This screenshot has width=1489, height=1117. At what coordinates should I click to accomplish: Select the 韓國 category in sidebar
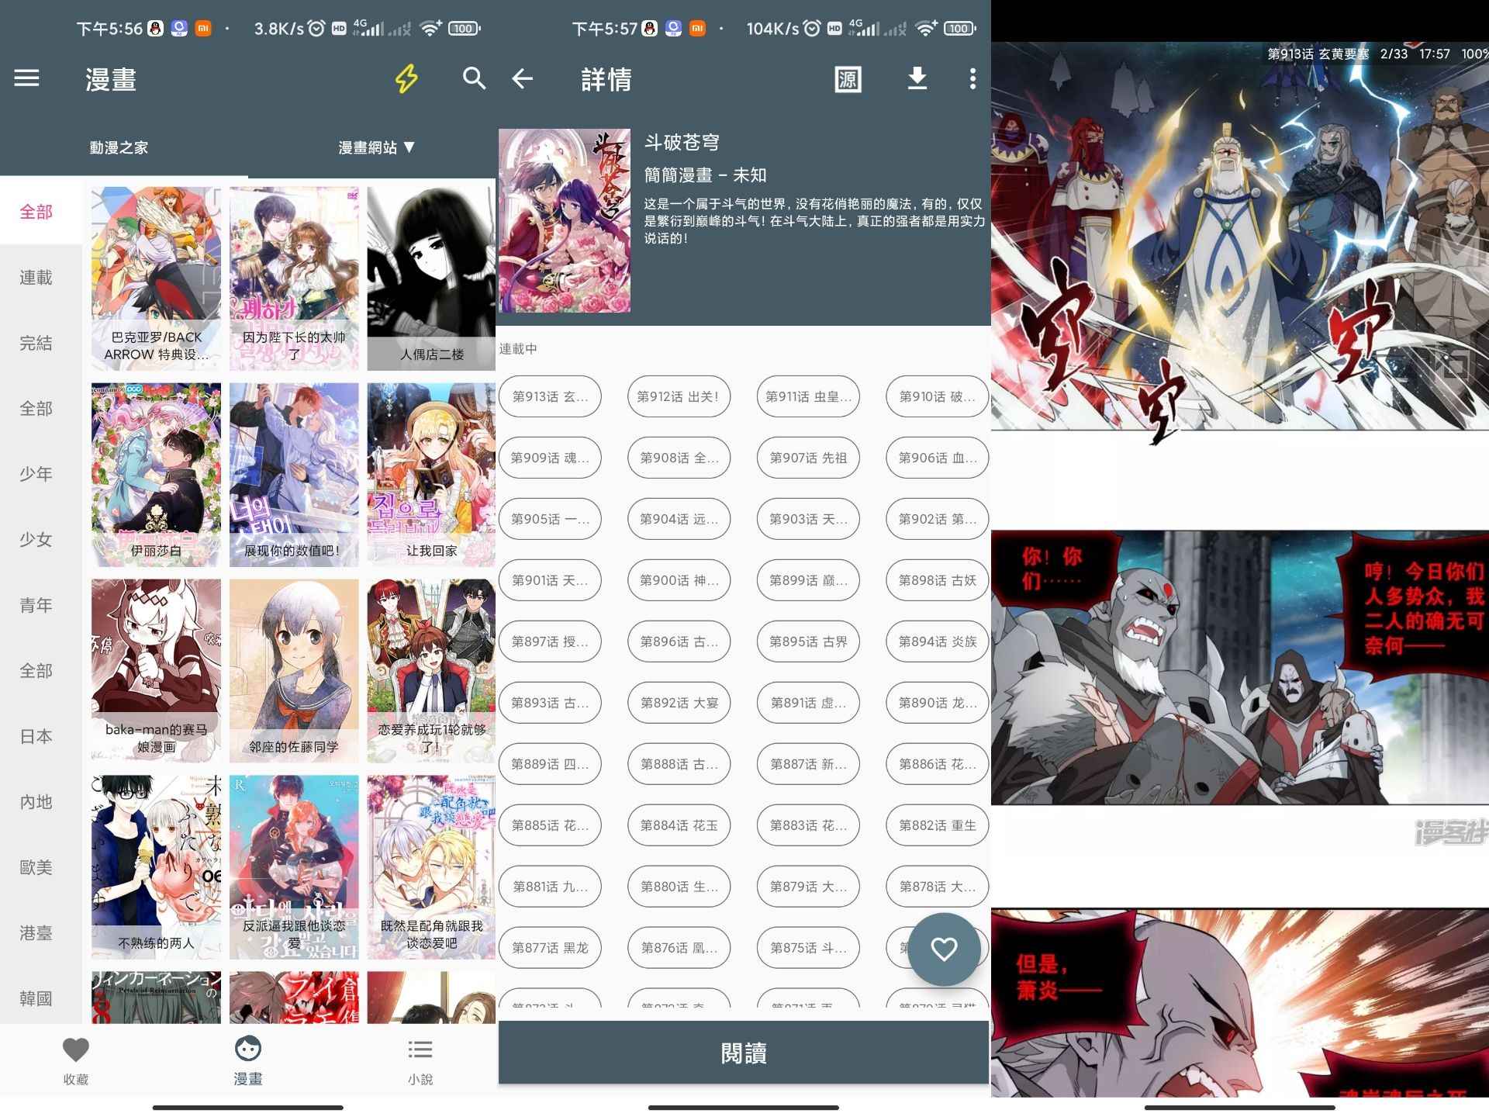(36, 998)
